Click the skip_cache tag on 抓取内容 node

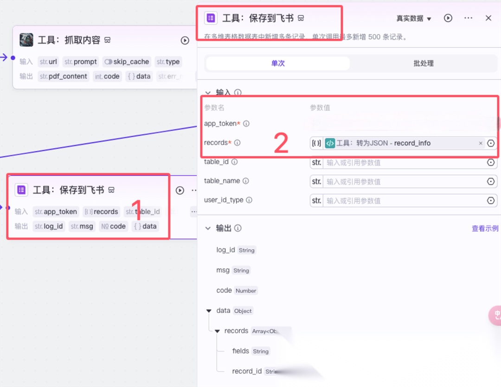[127, 62]
